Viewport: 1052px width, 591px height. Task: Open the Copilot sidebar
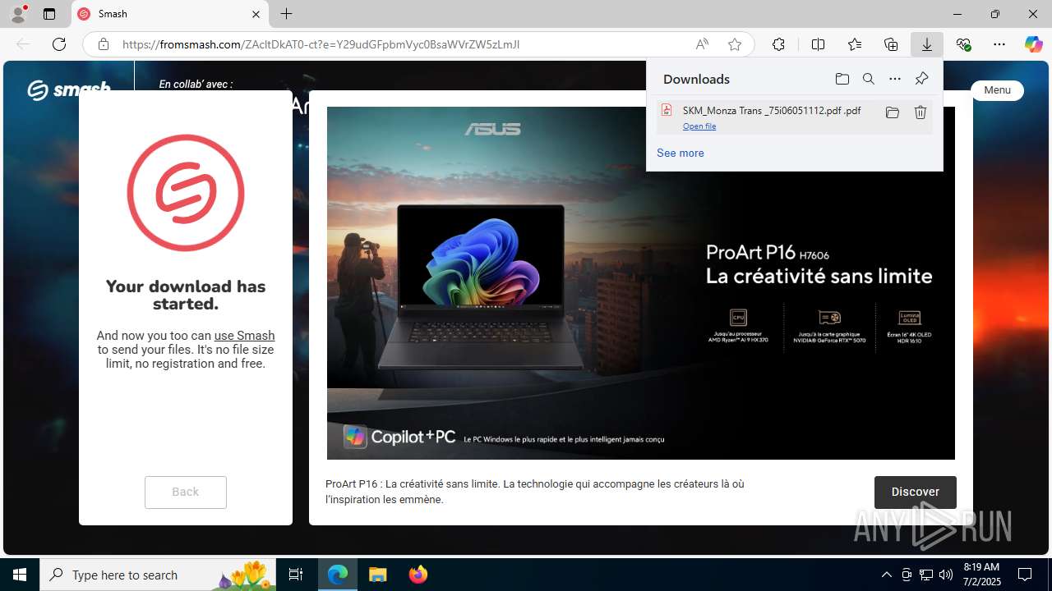(x=1033, y=44)
